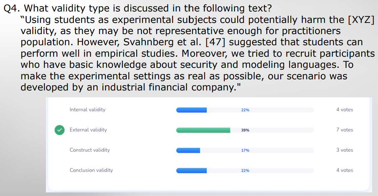Click the green External validity result bar
This screenshot has height=196, width=378.
(203, 130)
